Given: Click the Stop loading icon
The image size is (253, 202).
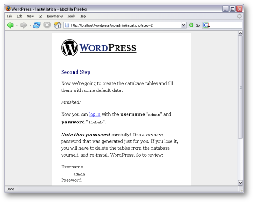Looking at the screenshot, I should coord(47,25).
